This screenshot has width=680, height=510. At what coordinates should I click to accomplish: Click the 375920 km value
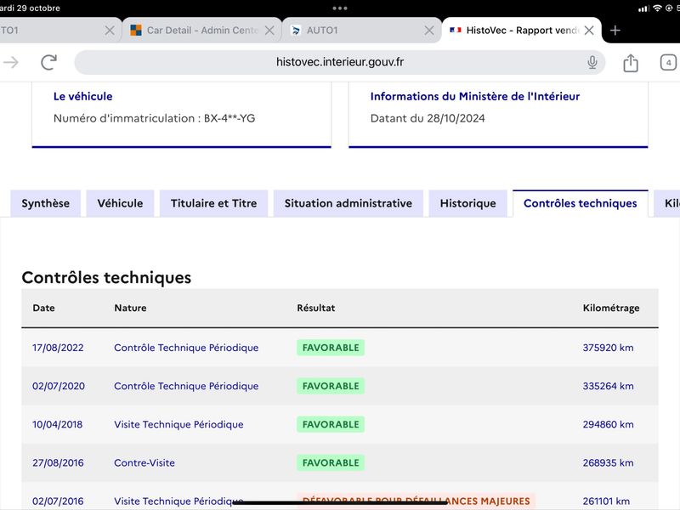tap(608, 348)
